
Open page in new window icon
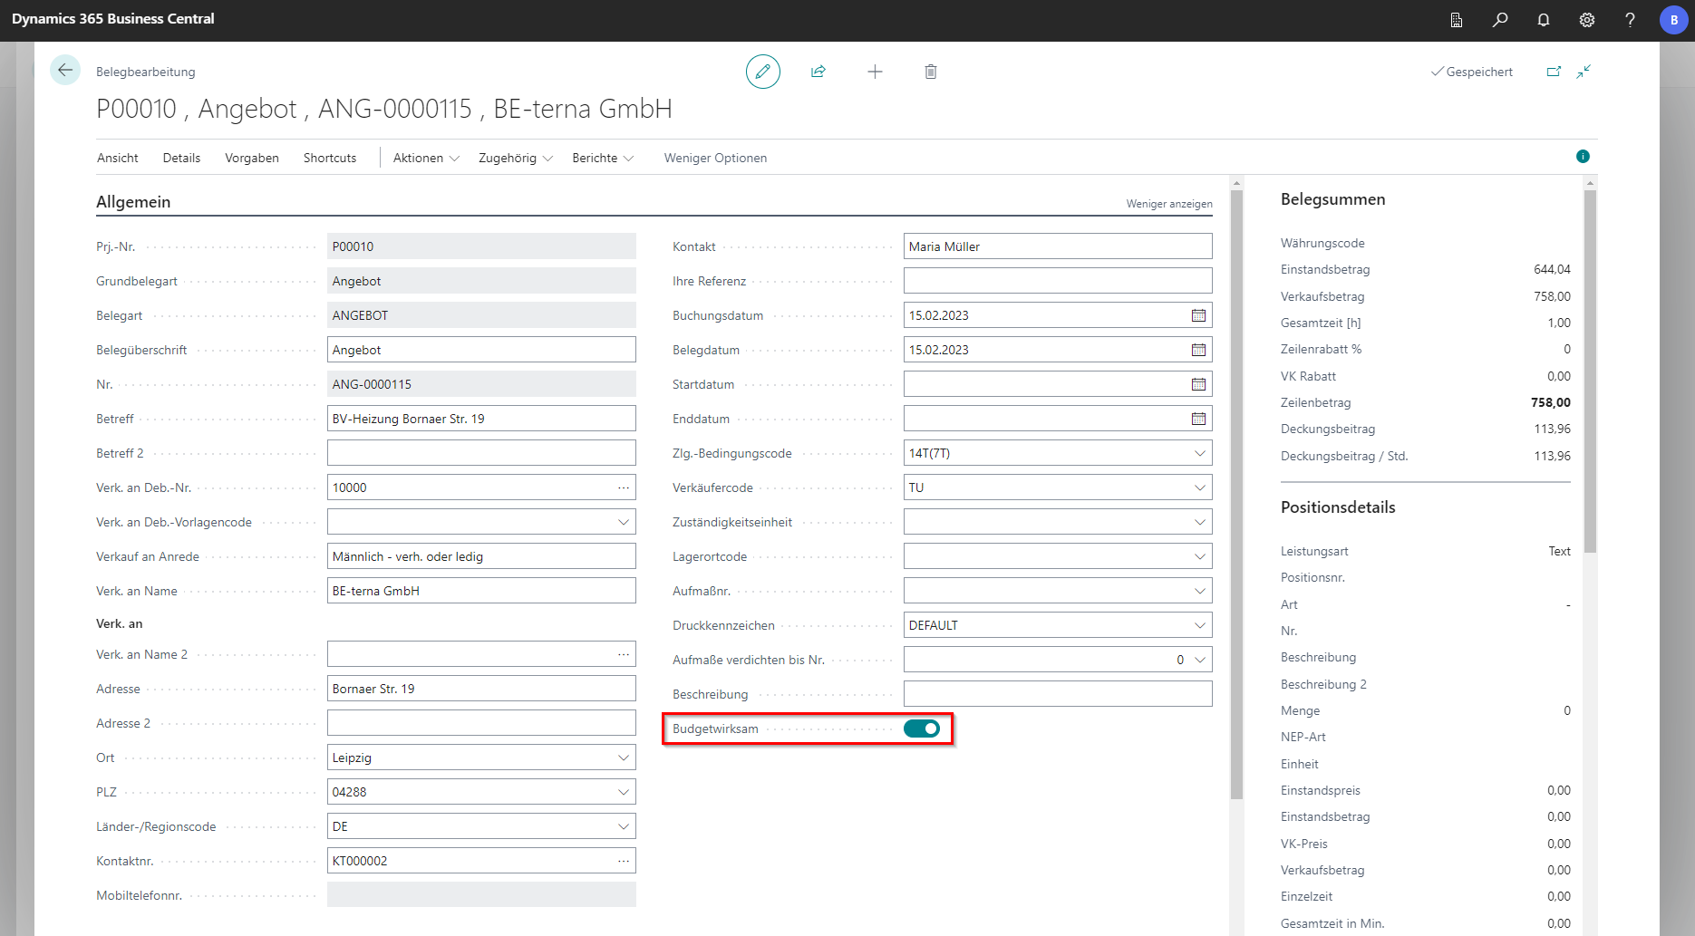pos(1554,72)
